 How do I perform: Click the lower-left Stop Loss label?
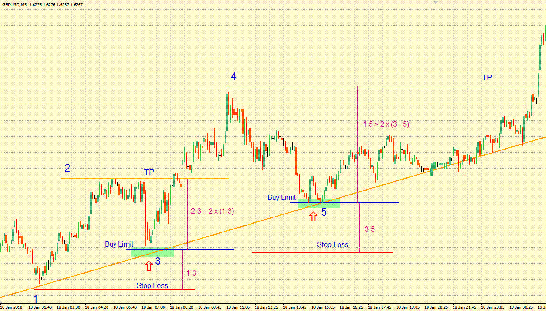coord(152,285)
